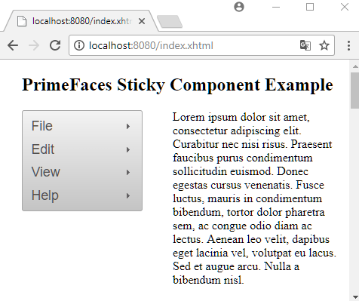Expand the Edit submenu arrow
This screenshot has width=359, height=301.
click(x=128, y=150)
